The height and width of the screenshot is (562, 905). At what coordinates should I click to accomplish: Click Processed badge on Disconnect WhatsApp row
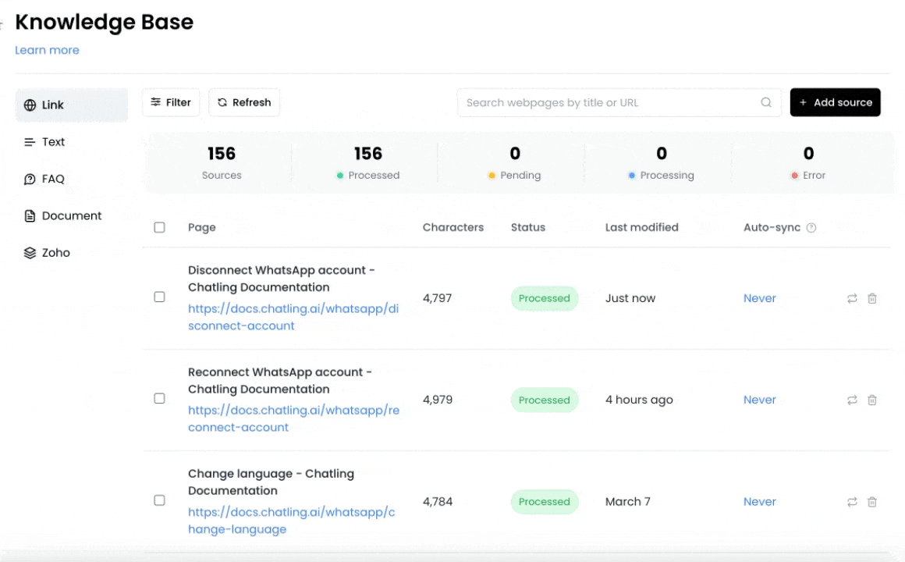tap(545, 298)
